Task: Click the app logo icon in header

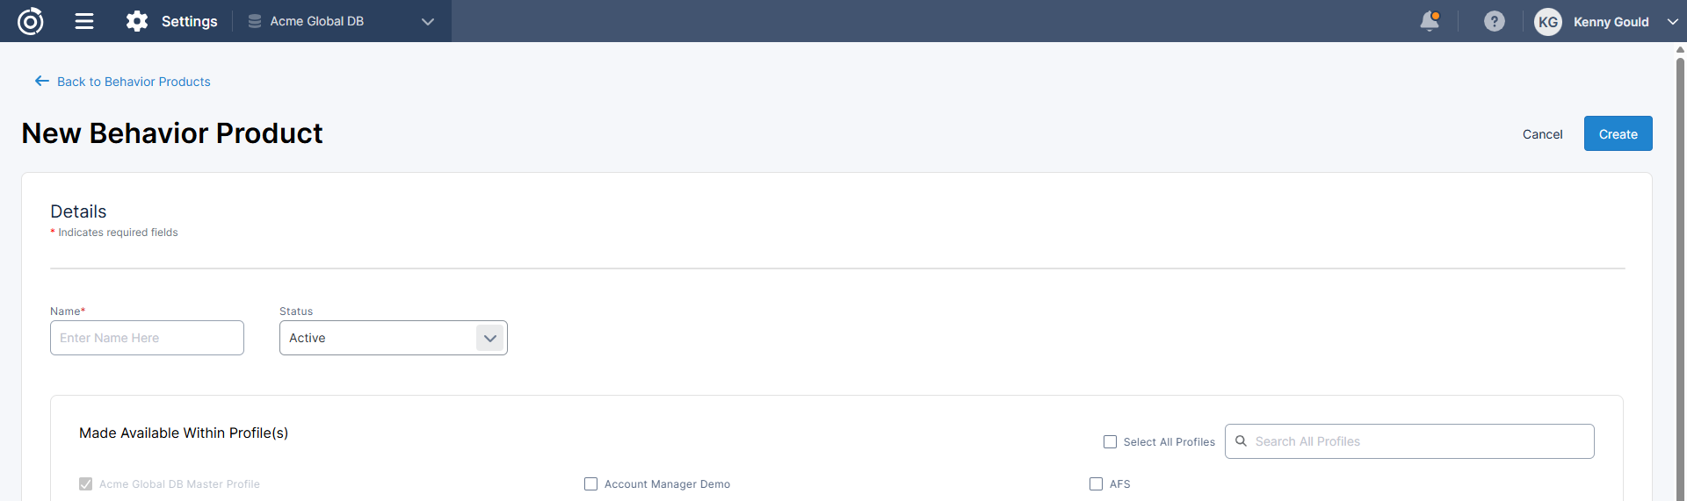Action: click(31, 21)
